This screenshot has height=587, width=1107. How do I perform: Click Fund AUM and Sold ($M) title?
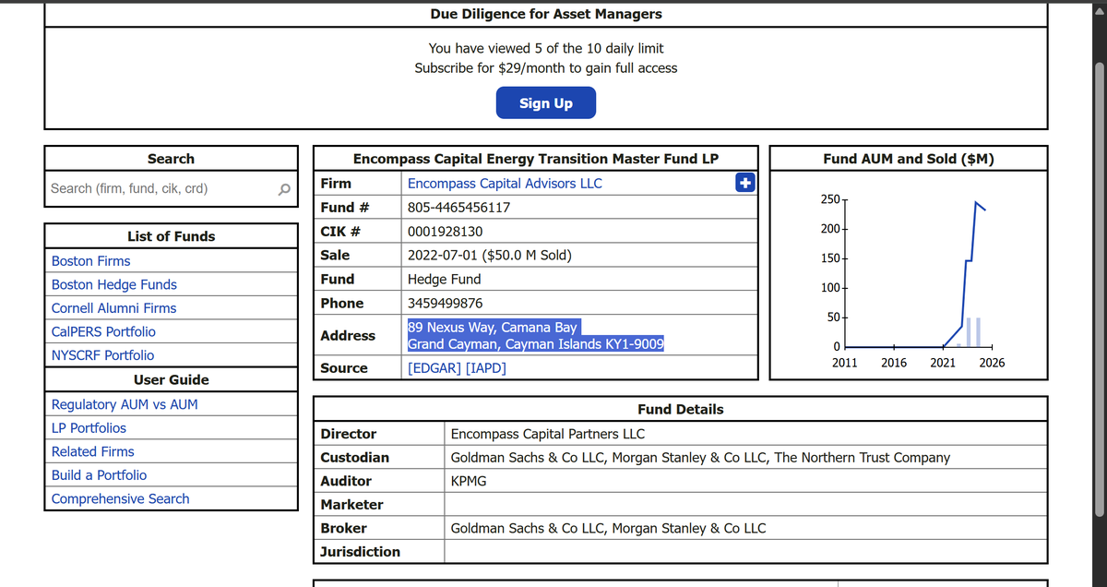coord(909,159)
